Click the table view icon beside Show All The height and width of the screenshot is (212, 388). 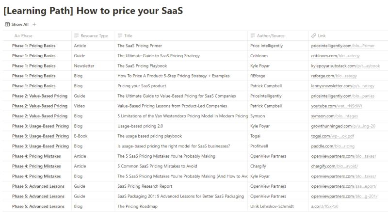(7, 24)
